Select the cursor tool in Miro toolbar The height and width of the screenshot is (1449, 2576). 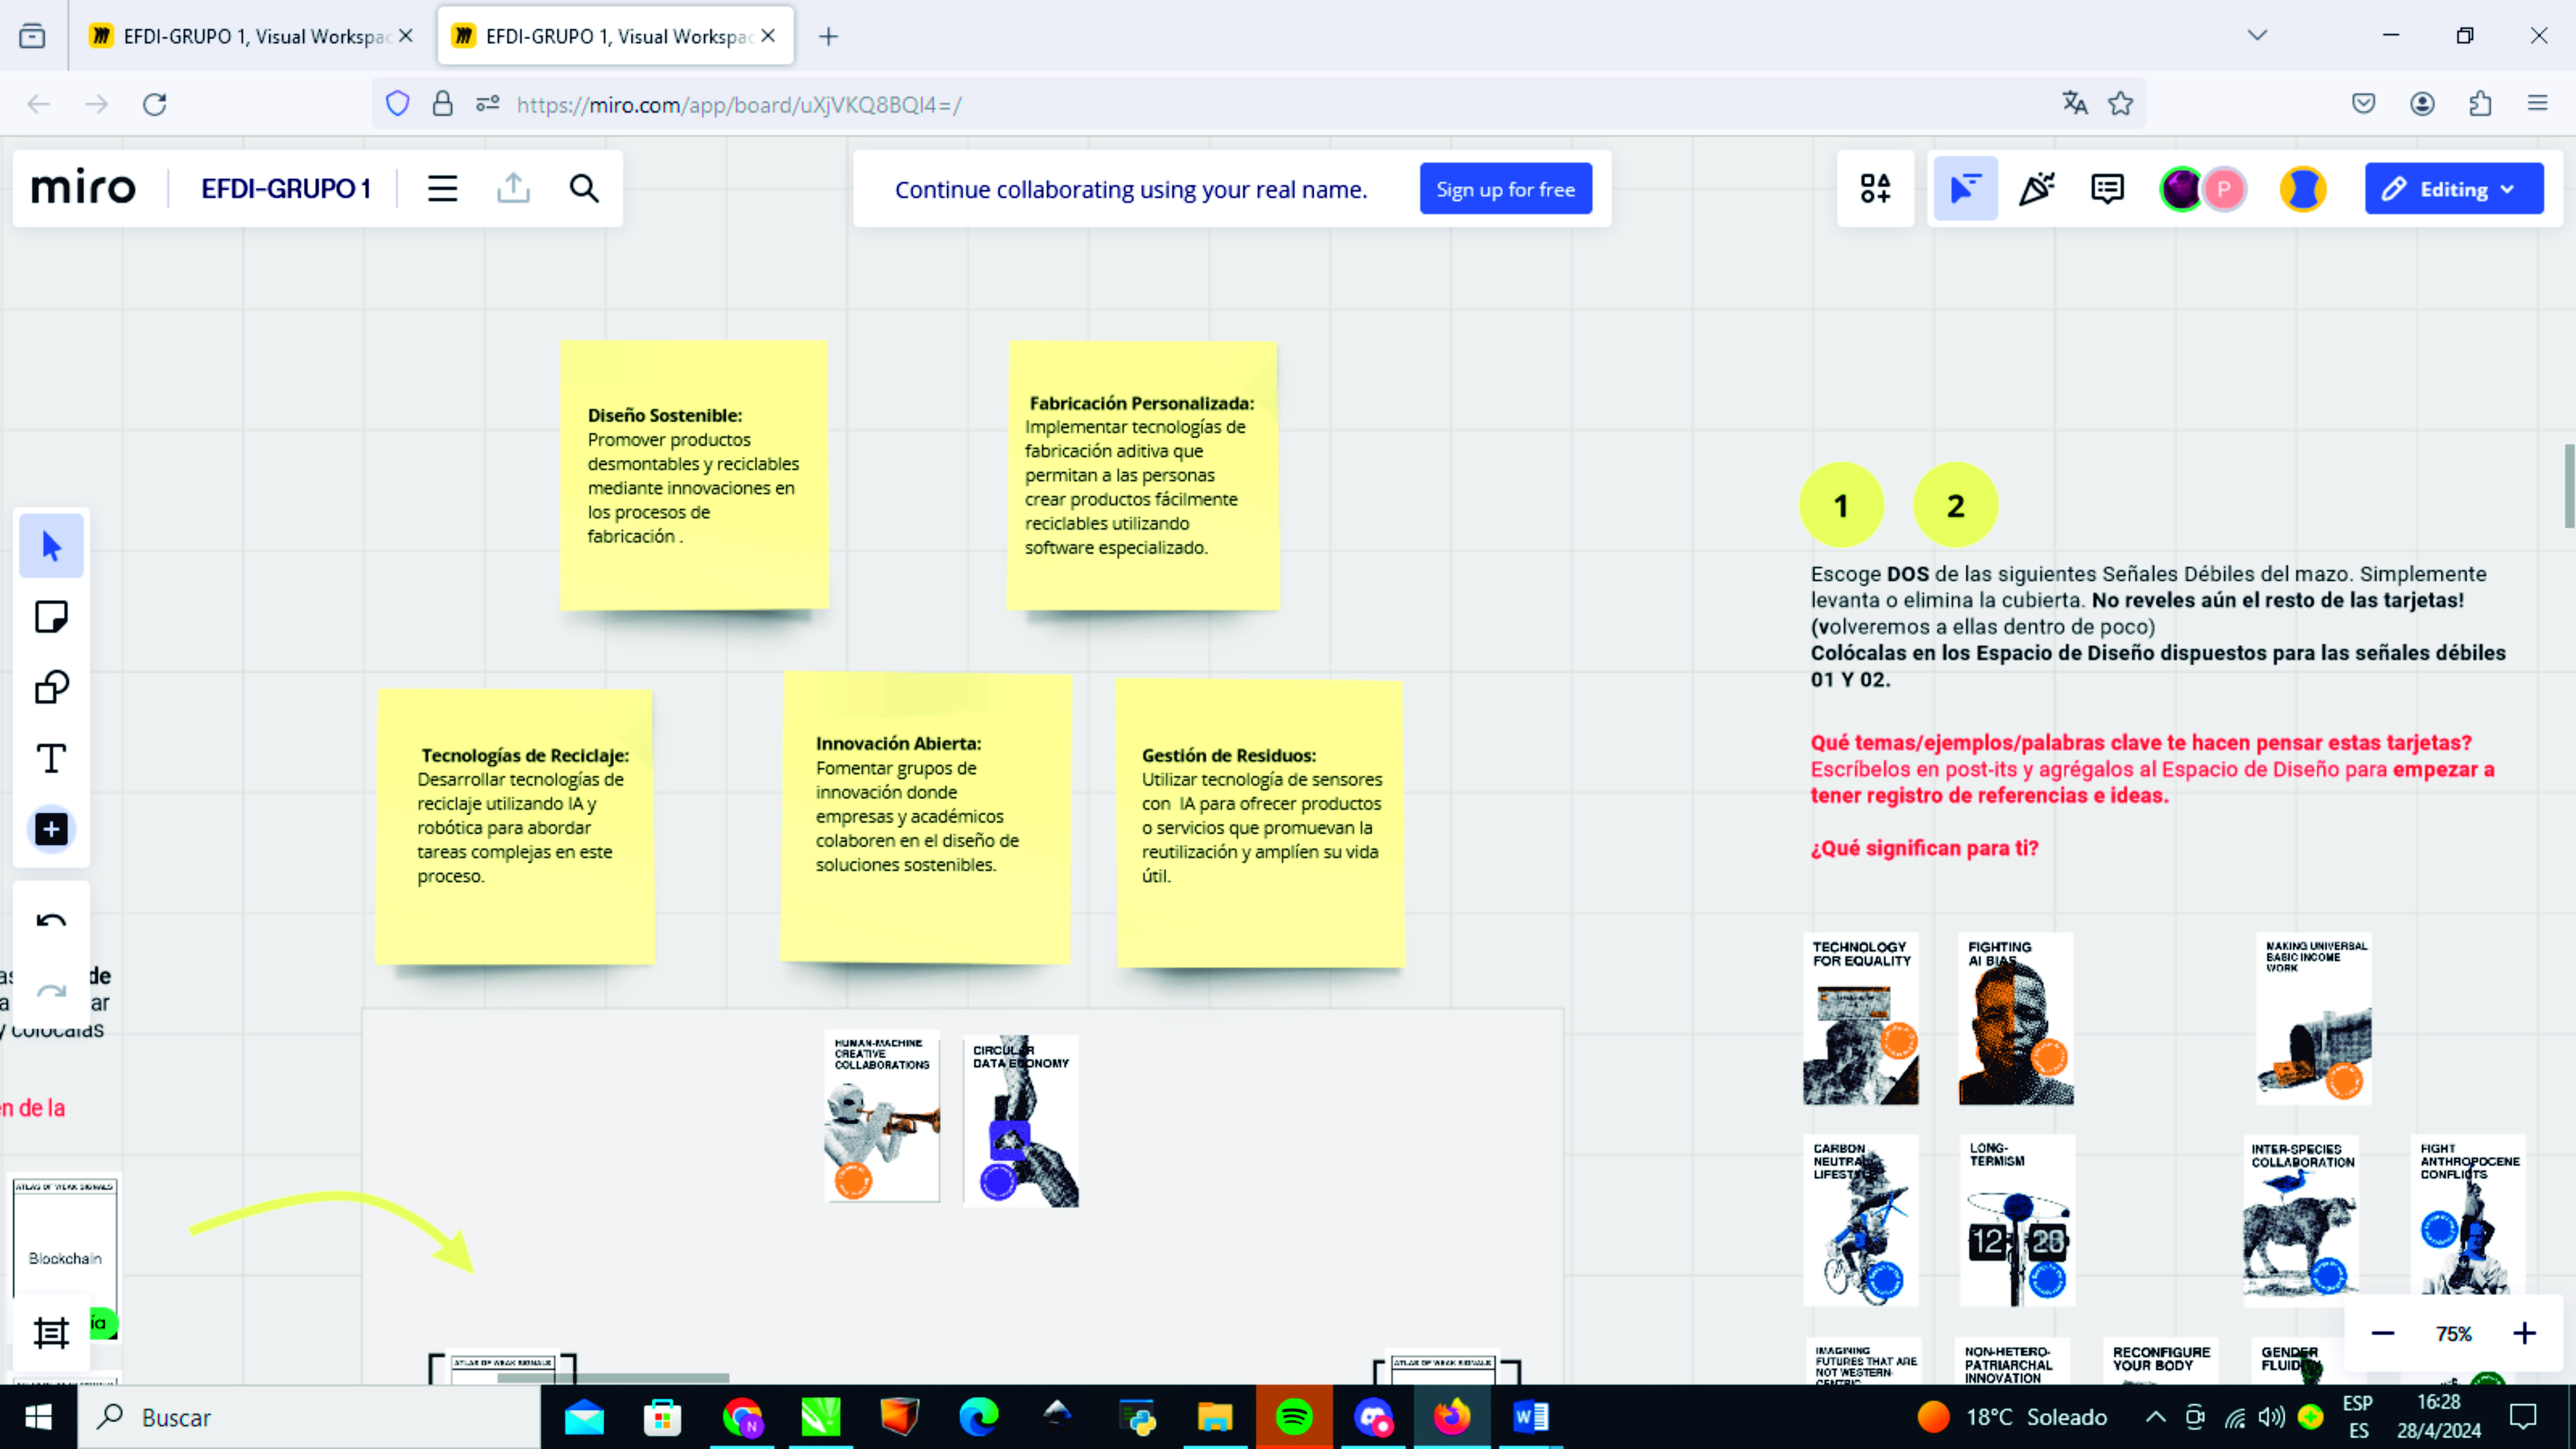point(51,546)
